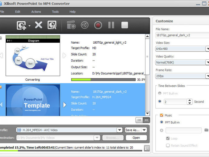Select the PowerPoint Template slide thumbnail
The width and height of the screenshot is (209, 157).
point(33,100)
